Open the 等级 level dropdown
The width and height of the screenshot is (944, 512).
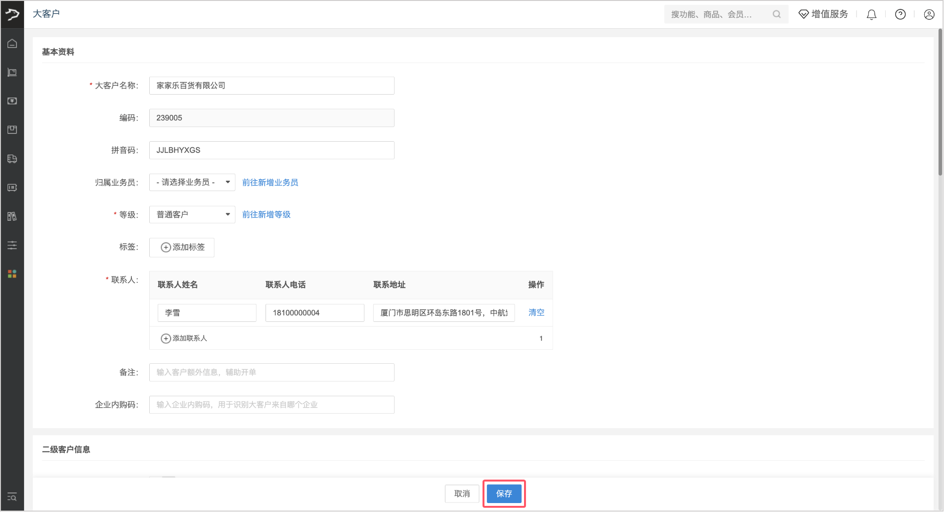pyautogui.click(x=192, y=215)
